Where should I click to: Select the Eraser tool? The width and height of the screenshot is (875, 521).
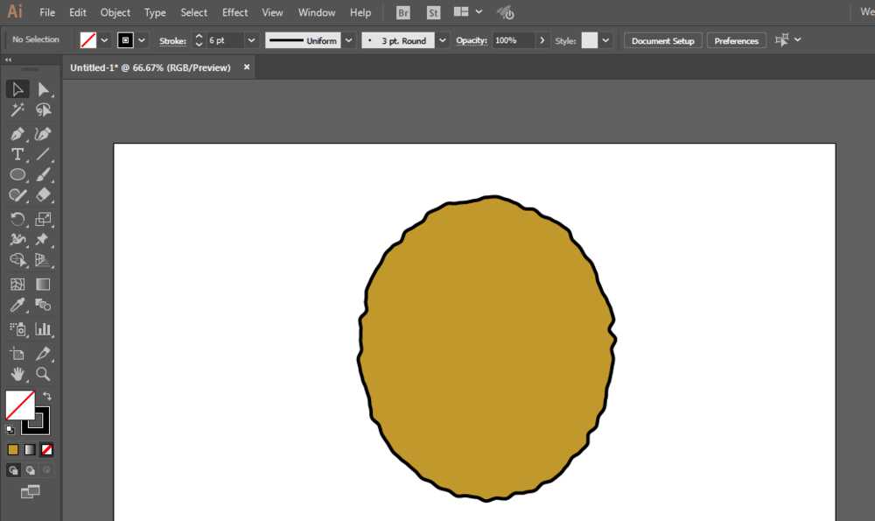(x=43, y=195)
